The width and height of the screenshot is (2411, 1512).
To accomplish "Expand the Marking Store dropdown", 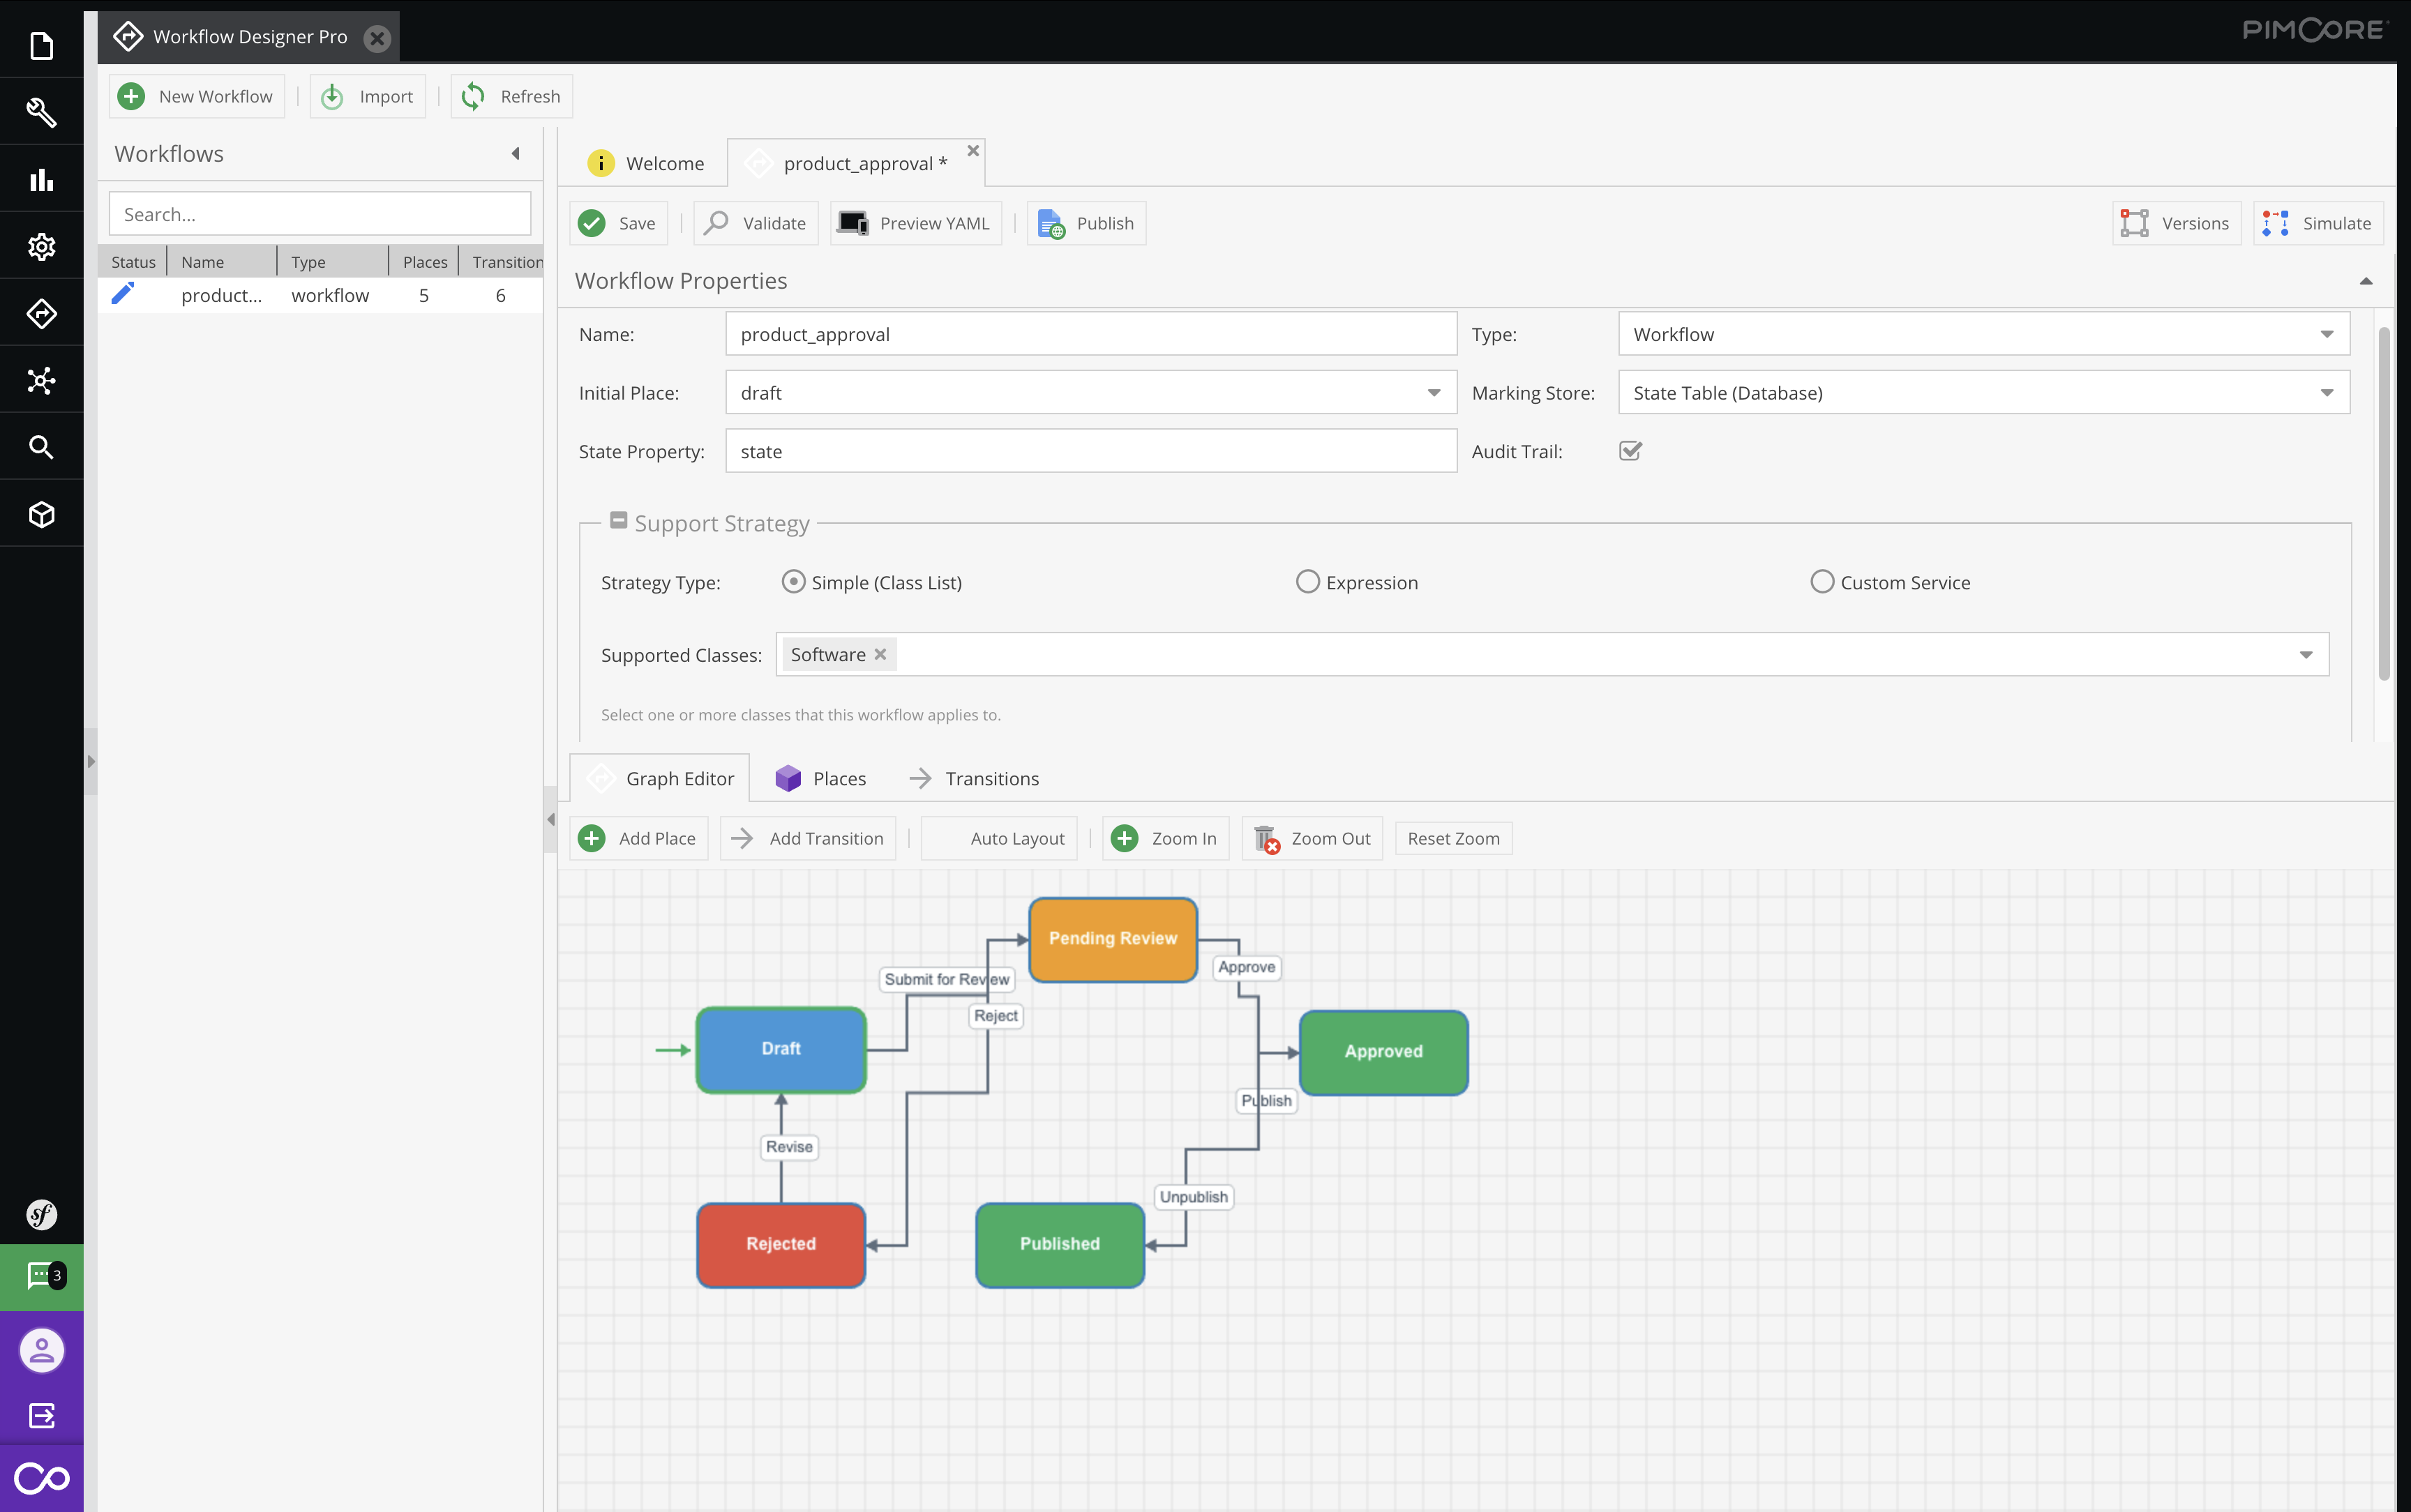I will 2326,392.
